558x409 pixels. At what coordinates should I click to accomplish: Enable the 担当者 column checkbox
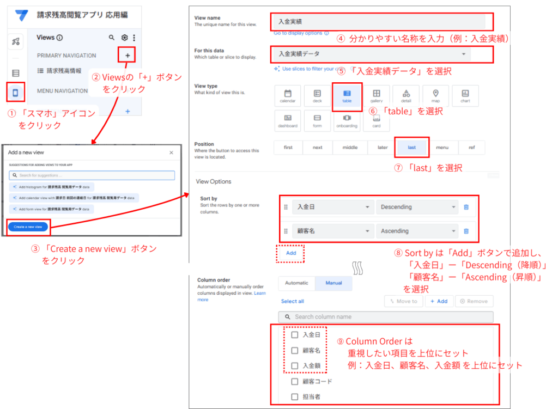[x=295, y=396]
